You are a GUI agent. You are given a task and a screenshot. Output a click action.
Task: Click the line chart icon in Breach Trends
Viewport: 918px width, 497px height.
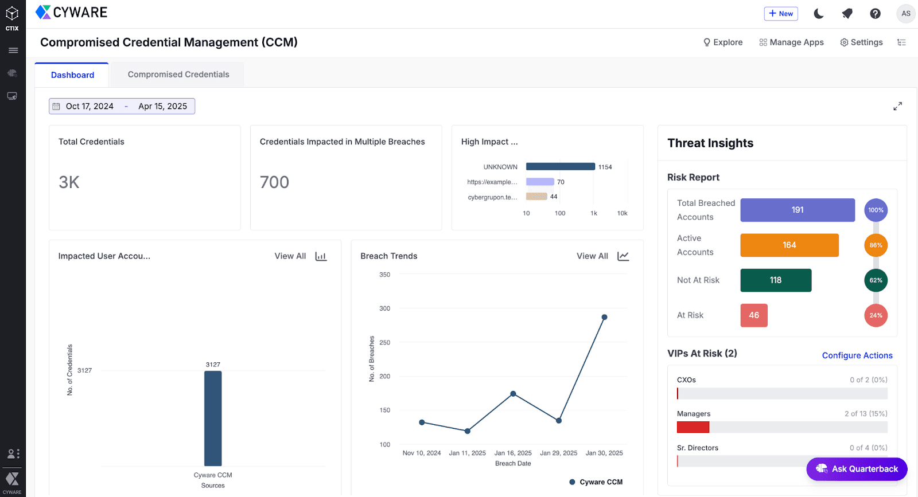click(623, 256)
